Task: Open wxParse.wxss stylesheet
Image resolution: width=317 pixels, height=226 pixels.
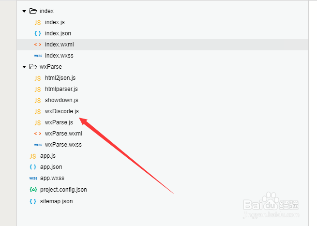Action: 63,145
